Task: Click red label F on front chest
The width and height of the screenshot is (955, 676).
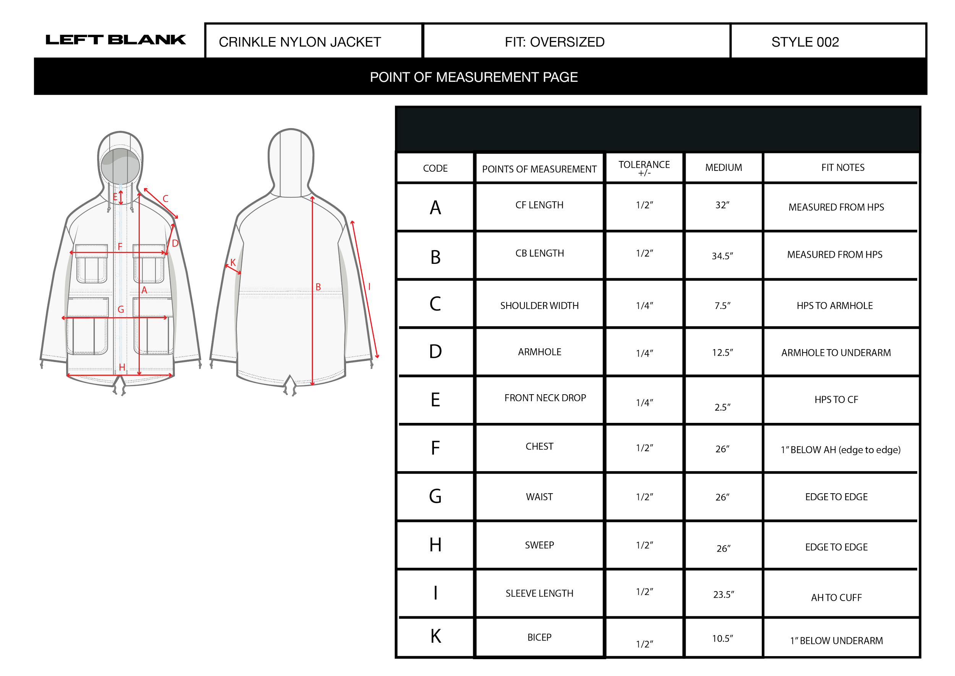Action: (x=120, y=246)
